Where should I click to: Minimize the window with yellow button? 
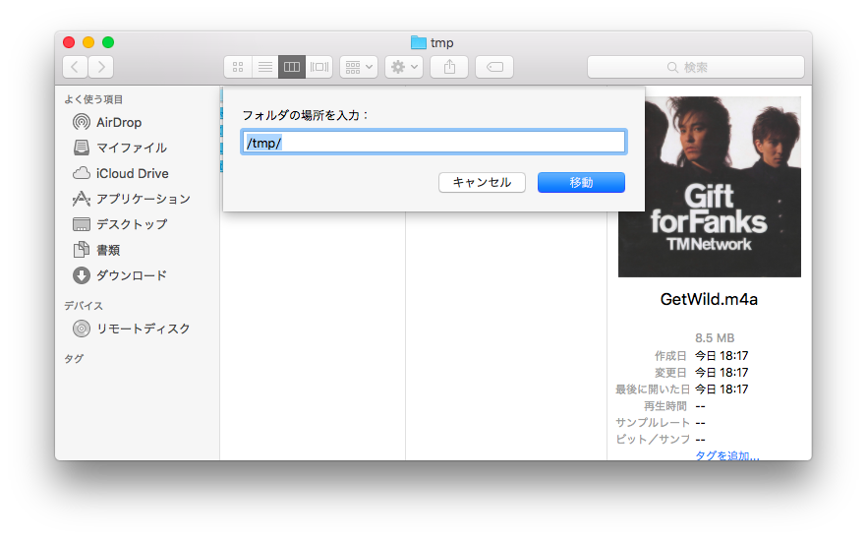(x=88, y=42)
